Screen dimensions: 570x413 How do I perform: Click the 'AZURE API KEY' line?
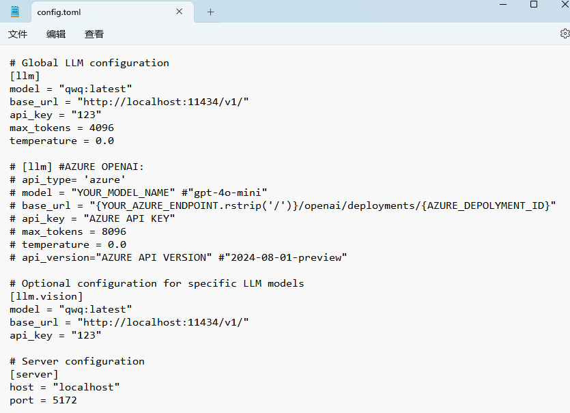tap(92, 218)
